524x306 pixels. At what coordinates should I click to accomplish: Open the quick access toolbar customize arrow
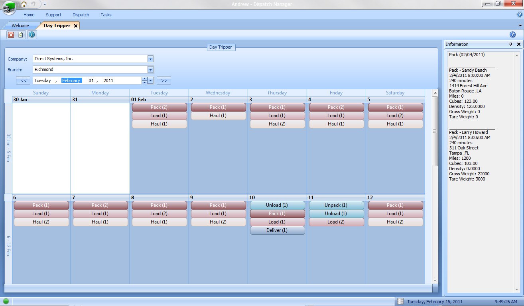tap(45, 4)
